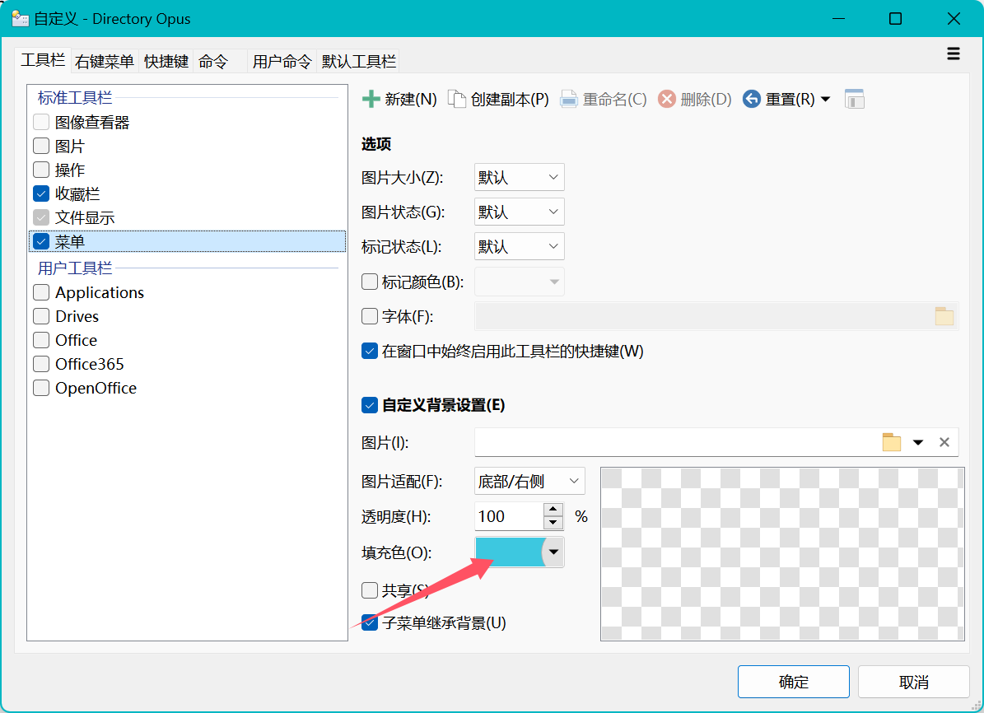Decrease 透明度 with the down spinner
Screen dimensions: 984x713
pos(553,523)
